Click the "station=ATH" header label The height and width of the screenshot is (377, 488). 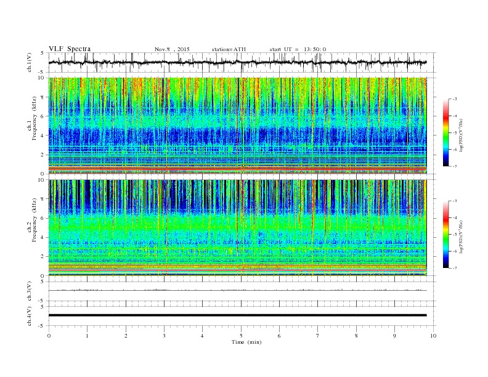point(229,49)
